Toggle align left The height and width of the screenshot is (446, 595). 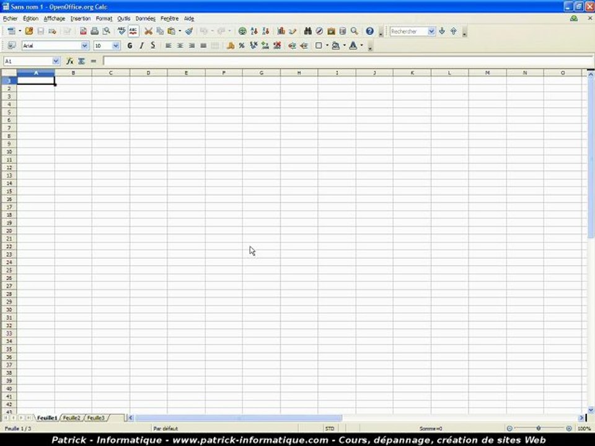(x=169, y=45)
